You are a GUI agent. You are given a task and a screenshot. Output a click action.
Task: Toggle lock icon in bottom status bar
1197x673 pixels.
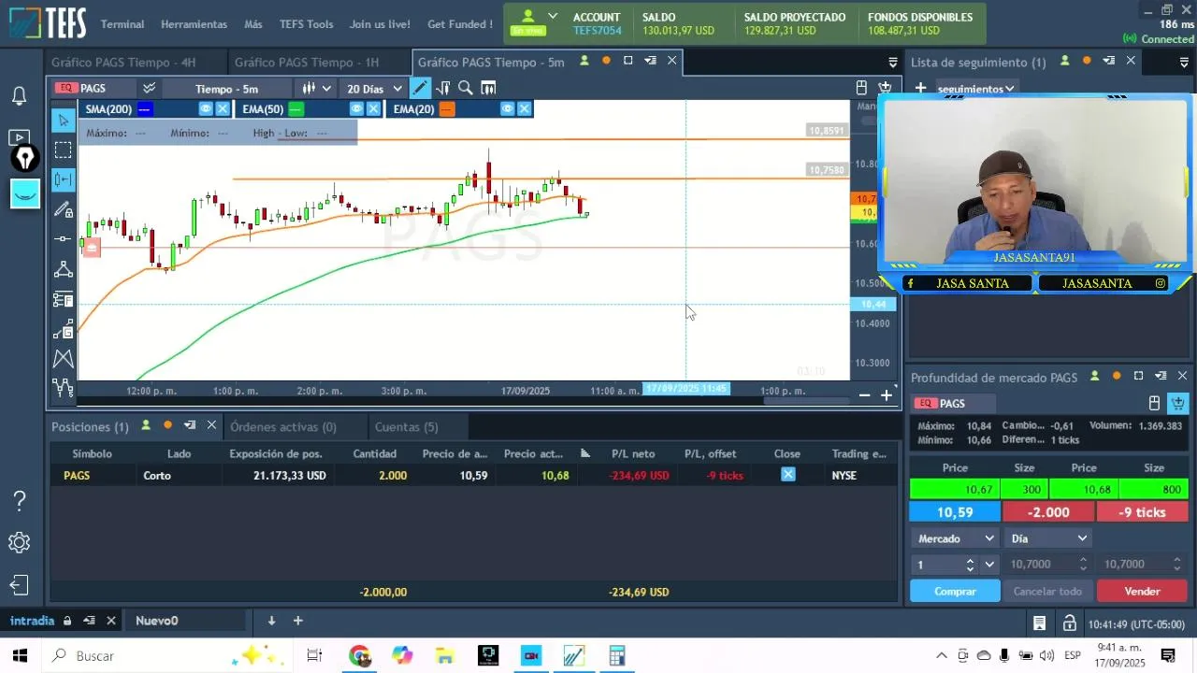pos(1069,623)
